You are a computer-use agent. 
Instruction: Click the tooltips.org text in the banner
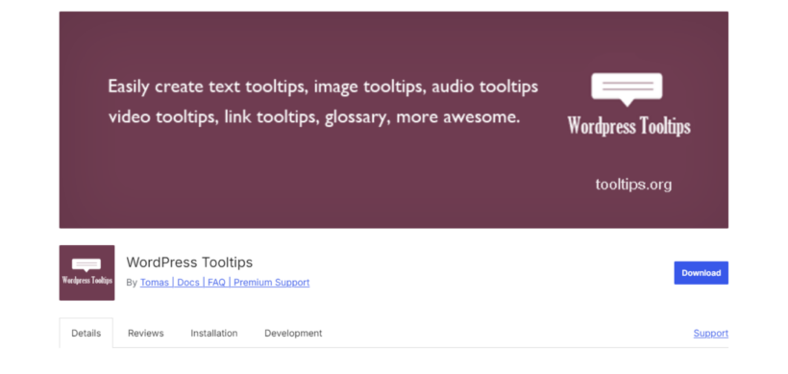coord(633,185)
